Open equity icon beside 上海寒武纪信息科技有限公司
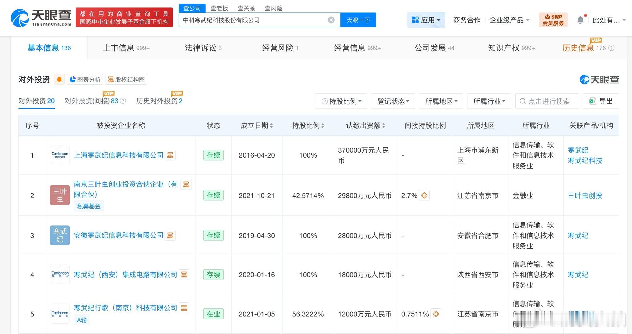632x334 pixels. click(x=170, y=155)
